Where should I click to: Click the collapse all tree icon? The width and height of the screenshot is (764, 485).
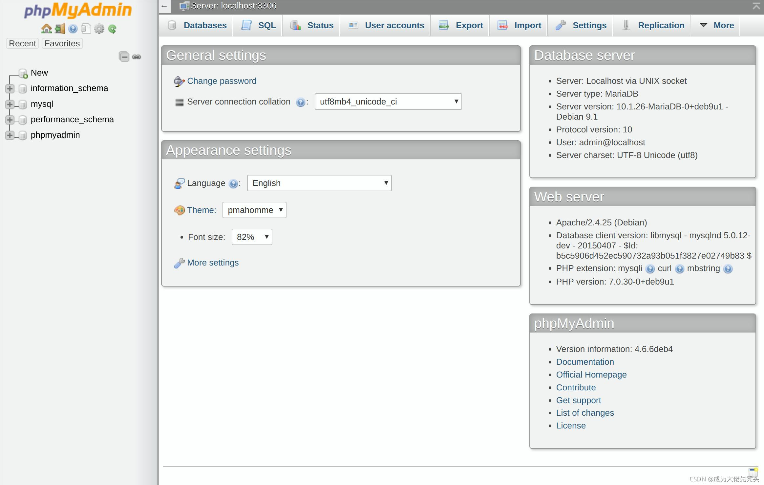point(124,57)
